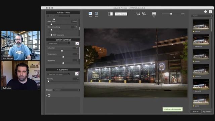Toggle the split before/after view icon
The width and height of the screenshot is (215, 121).
click(x=110, y=14)
